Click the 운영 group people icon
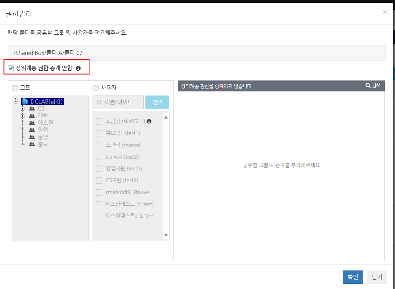Screen dimensions: 395x289 (32, 137)
